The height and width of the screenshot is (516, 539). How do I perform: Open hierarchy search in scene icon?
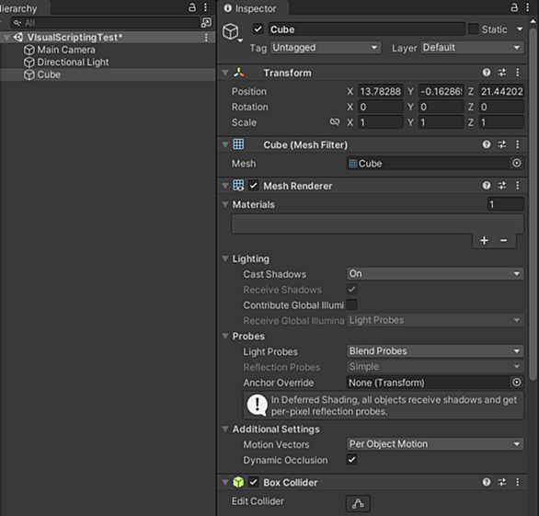tap(206, 23)
